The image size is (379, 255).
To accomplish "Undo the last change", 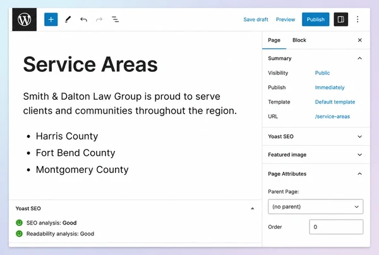I will click(83, 20).
